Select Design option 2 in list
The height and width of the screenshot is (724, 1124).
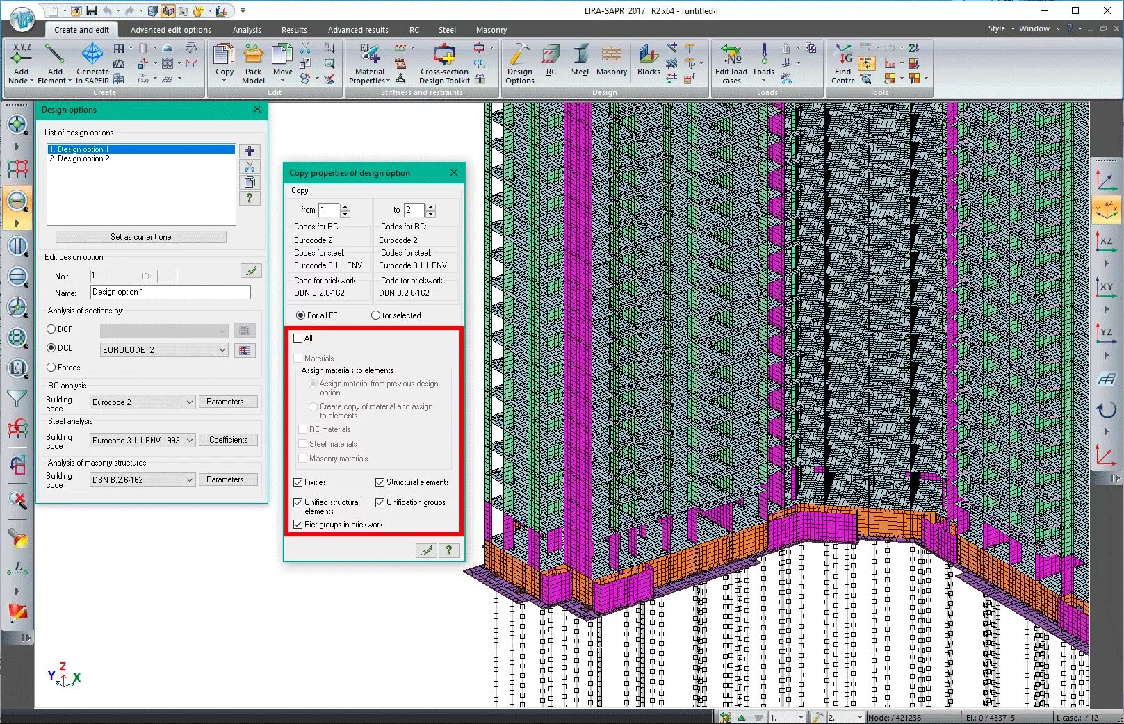coord(141,158)
